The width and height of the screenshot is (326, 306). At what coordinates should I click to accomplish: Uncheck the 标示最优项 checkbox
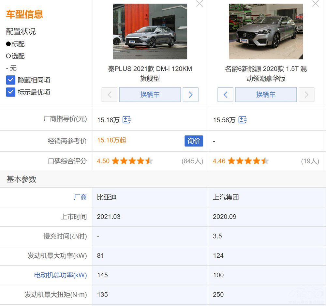(10, 92)
